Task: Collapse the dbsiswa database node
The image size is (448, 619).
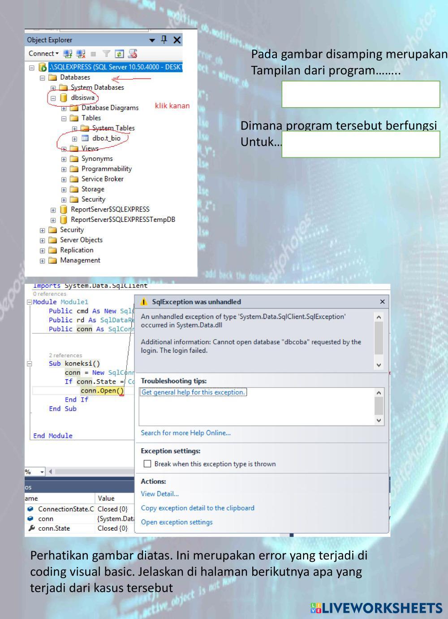Action: pyautogui.click(x=53, y=98)
